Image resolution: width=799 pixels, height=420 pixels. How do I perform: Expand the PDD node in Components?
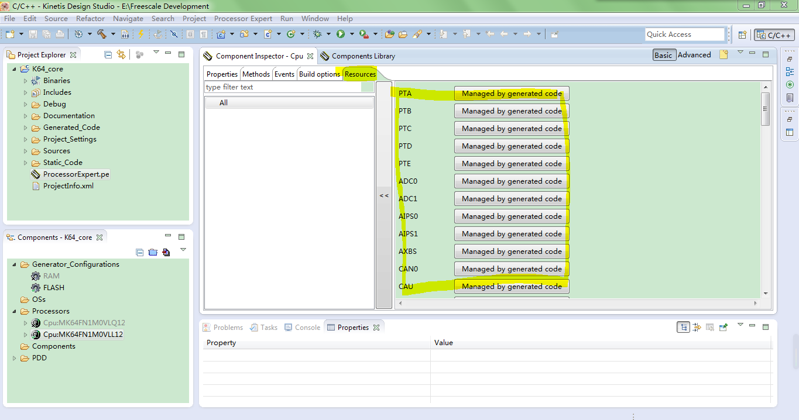(x=15, y=358)
